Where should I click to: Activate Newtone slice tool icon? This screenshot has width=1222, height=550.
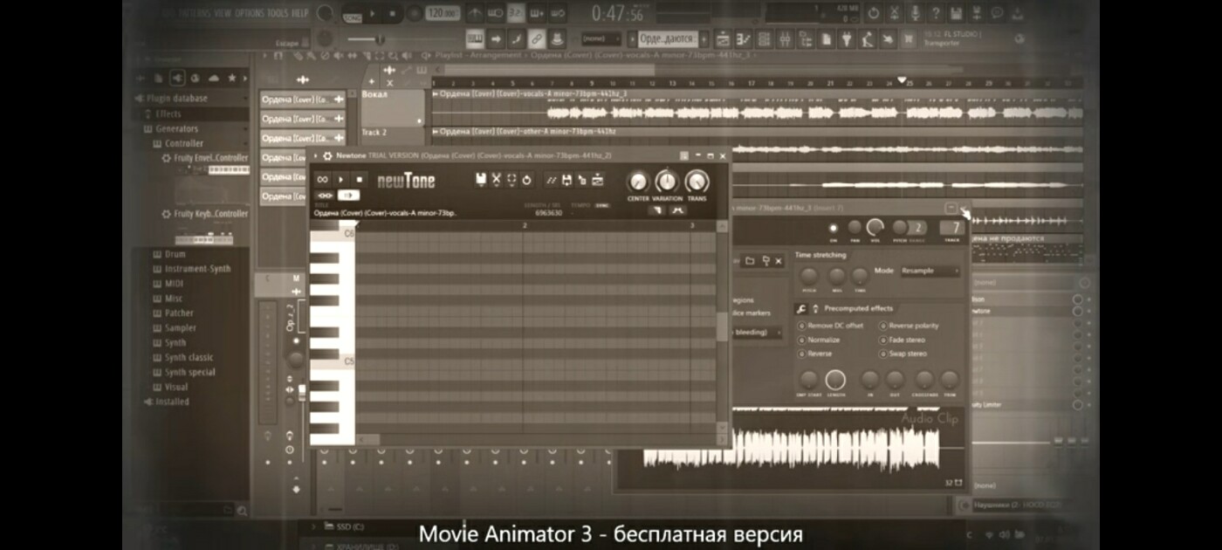click(x=552, y=180)
